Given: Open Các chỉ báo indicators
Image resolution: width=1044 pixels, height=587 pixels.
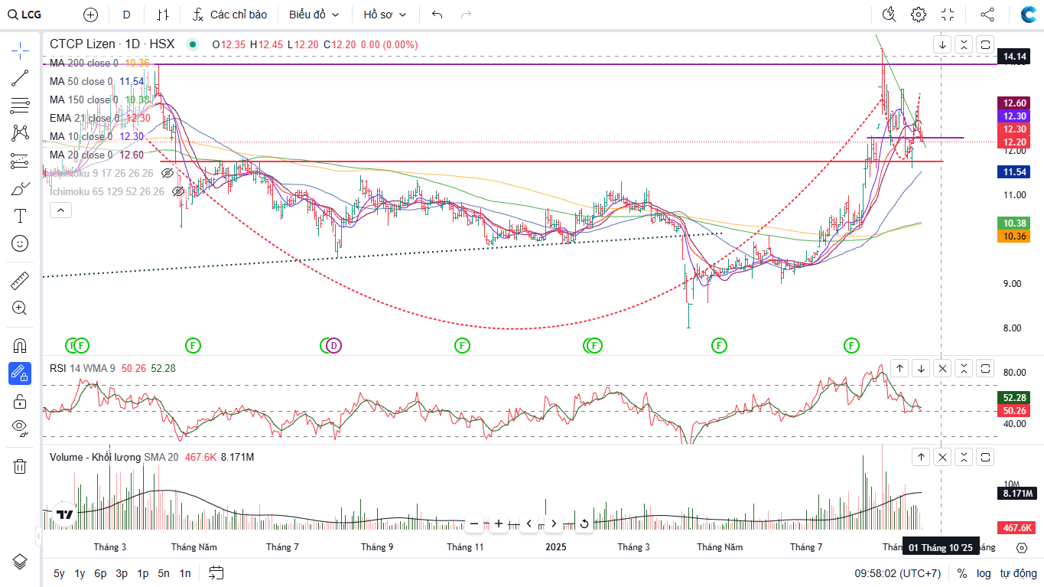Looking at the screenshot, I should 229,15.
